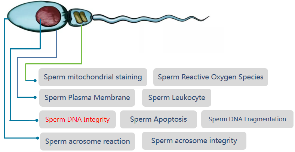Image resolution: width=295 pixels, height=152 pixels.
Task: Select the Sperm Apoptosis button
Action: coord(159,119)
